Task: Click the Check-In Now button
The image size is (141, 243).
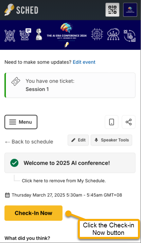Action: click(x=34, y=213)
